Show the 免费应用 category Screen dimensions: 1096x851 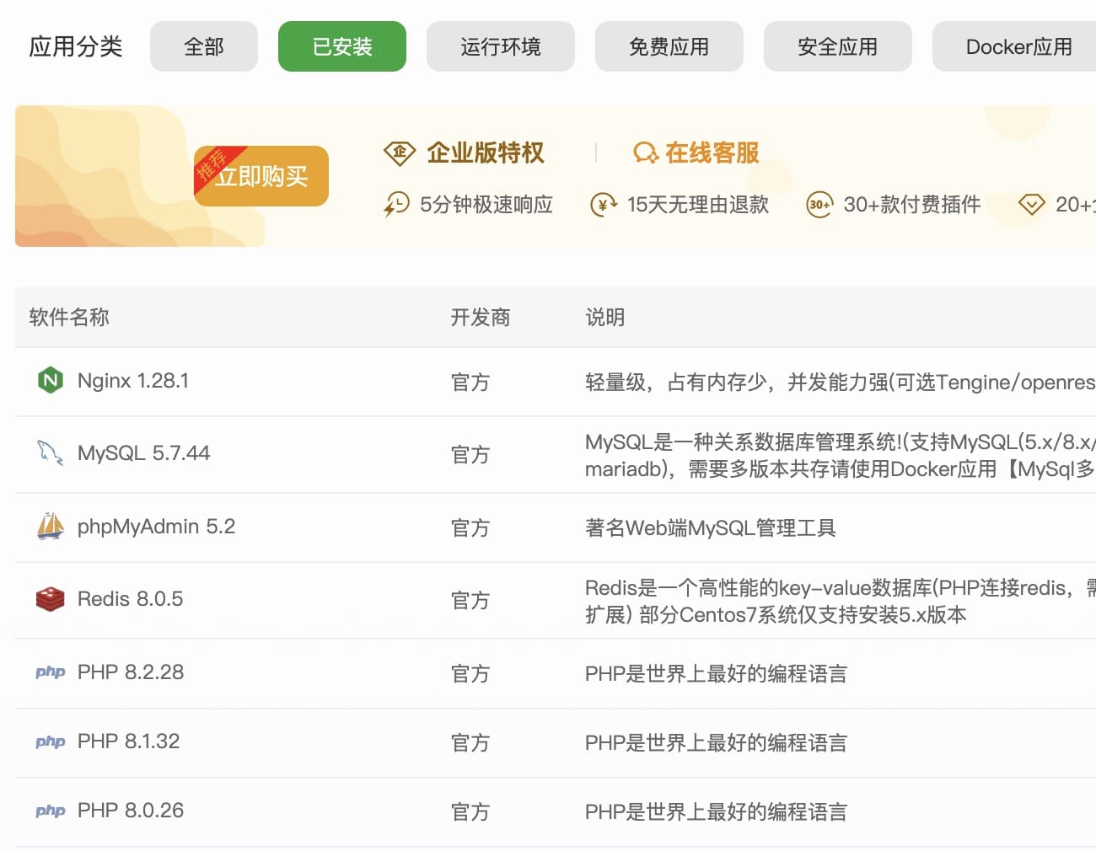(669, 46)
